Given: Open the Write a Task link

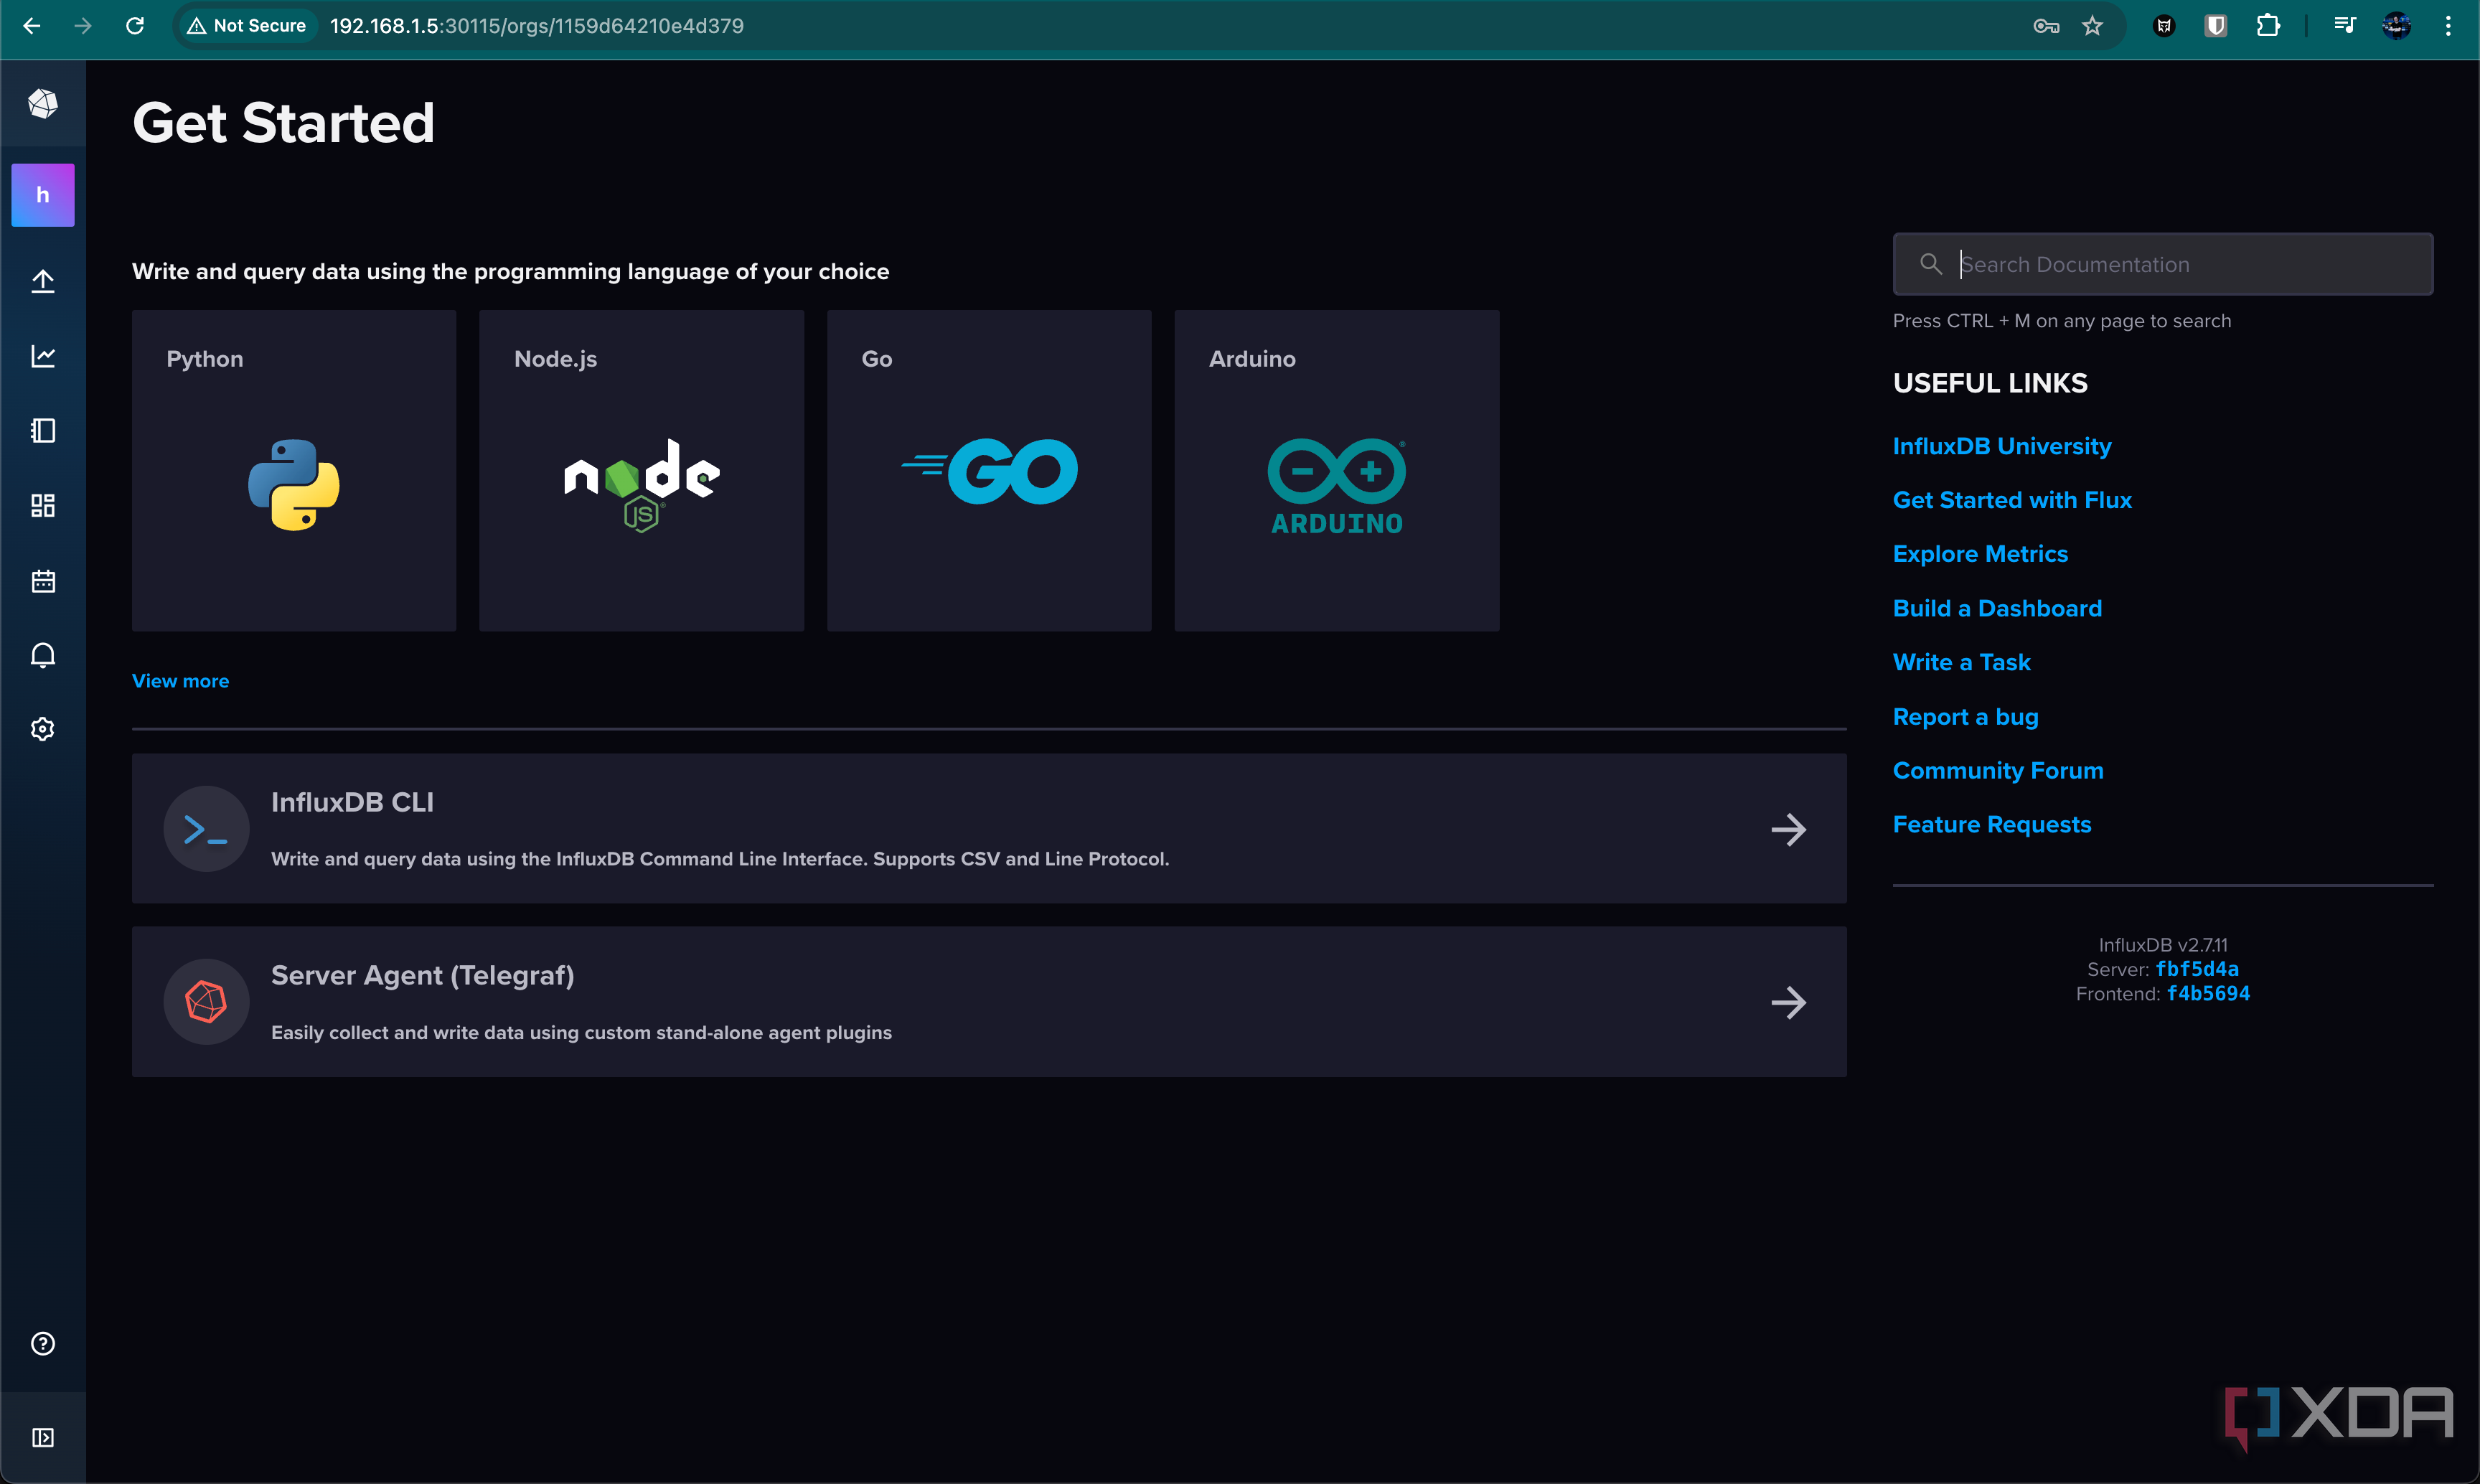Looking at the screenshot, I should [1961, 662].
